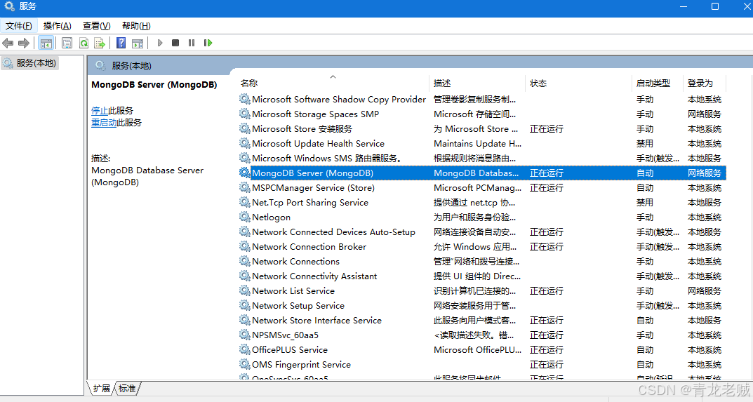The height and width of the screenshot is (402, 753).
Task: Open the Help toolbar icon
Action: pos(121,43)
